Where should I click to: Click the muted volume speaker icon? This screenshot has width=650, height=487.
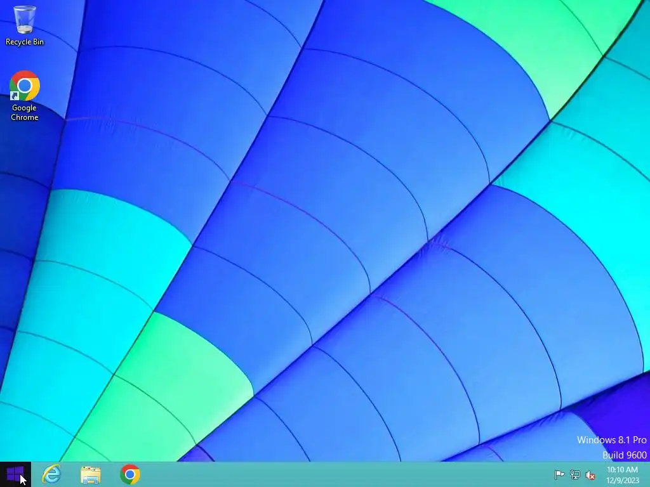tap(590, 475)
